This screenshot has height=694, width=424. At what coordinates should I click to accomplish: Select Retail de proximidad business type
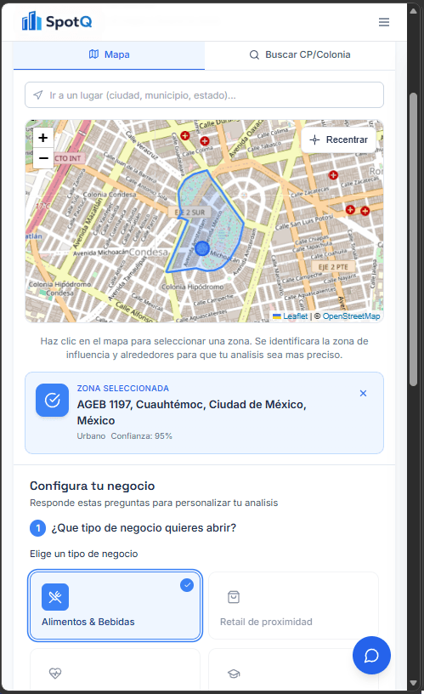(294, 606)
